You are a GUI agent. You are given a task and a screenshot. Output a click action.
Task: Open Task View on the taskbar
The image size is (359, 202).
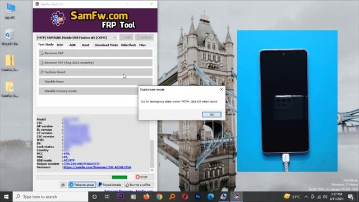click(107, 197)
